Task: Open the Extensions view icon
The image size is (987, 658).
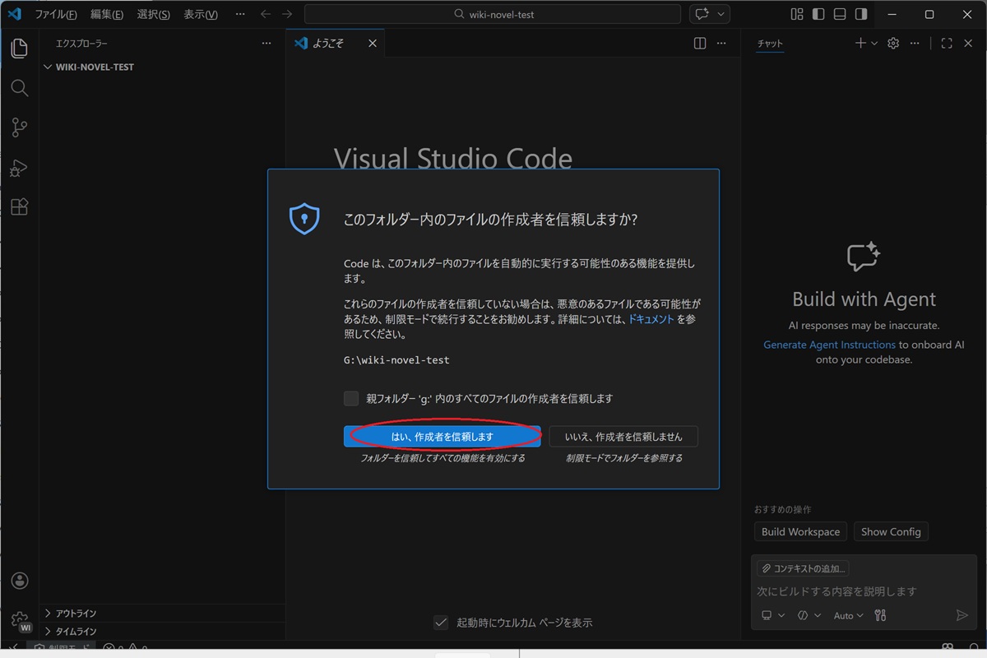Action: (20, 207)
